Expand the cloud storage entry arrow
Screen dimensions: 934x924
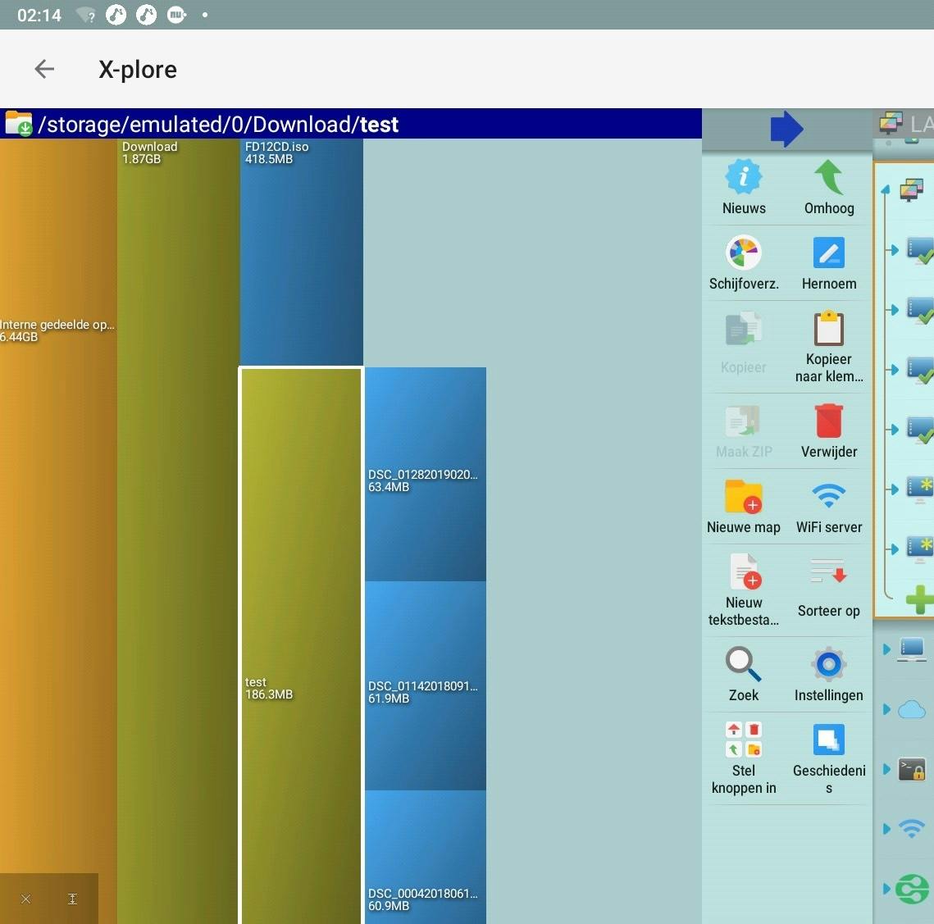(886, 709)
